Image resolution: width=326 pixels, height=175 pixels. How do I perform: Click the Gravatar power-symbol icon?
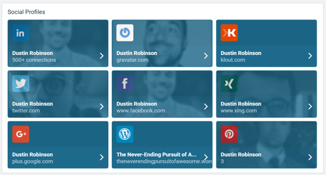point(125,33)
